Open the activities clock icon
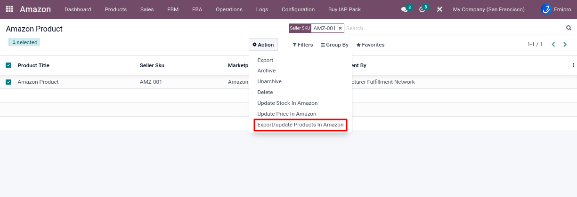This screenshot has height=197, width=577. click(422, 9)
